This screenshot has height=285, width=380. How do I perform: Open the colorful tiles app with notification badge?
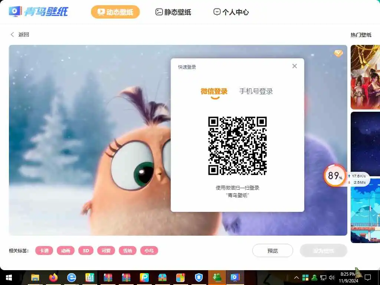(181, 278)
